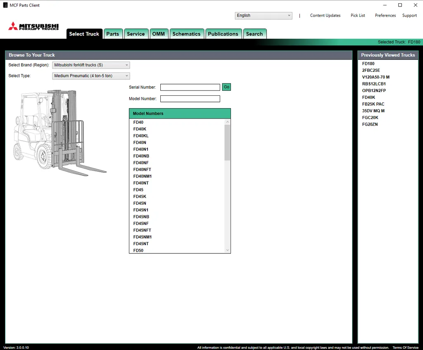Viewport: 423px width, 350px height.
Task: Select model FD40KL from the list
Action: pyautogui.click(x=141, y=136)
